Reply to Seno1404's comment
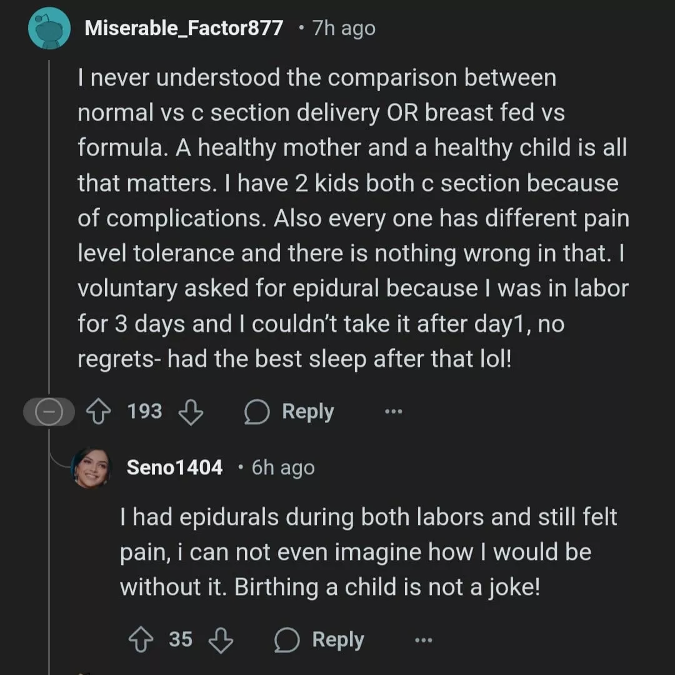 319,640
